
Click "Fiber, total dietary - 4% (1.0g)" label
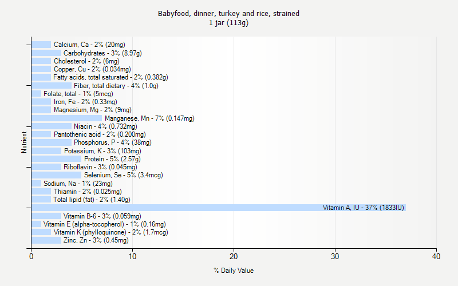116,86
